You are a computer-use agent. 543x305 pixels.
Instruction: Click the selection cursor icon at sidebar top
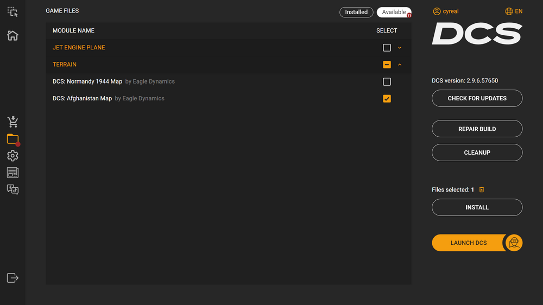coord(12,12)
